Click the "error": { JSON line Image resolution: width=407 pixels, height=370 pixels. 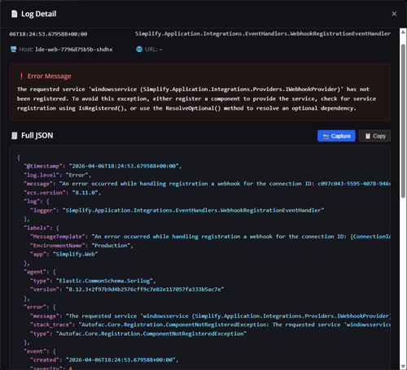pos(40,307)
